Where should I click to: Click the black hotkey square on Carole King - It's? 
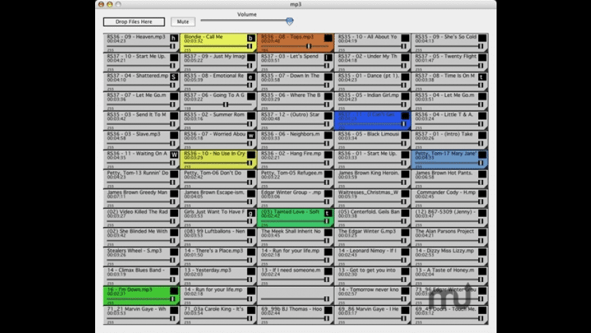point(251,311)
